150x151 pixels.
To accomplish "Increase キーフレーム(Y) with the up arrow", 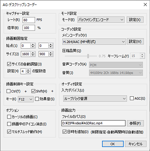I will pos(142,55).
